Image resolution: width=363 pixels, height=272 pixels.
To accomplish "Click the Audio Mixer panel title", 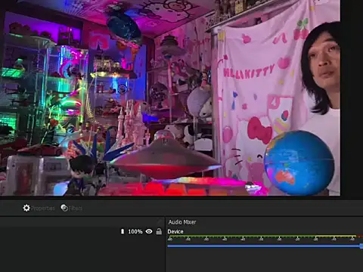I will [x=182, y=222].
